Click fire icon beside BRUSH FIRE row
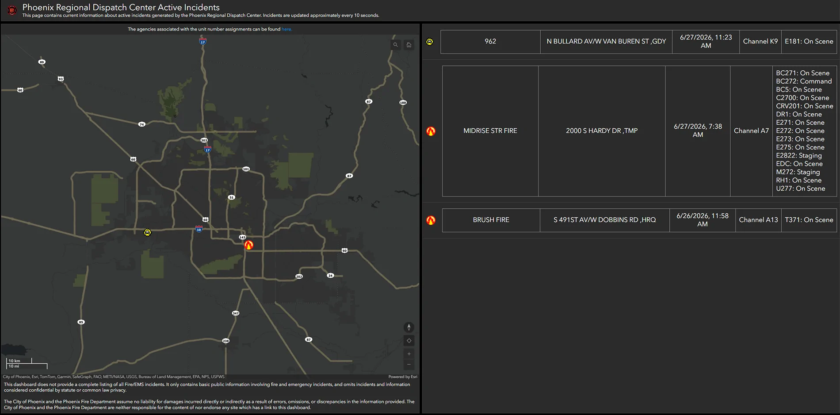 click(431, 220)
